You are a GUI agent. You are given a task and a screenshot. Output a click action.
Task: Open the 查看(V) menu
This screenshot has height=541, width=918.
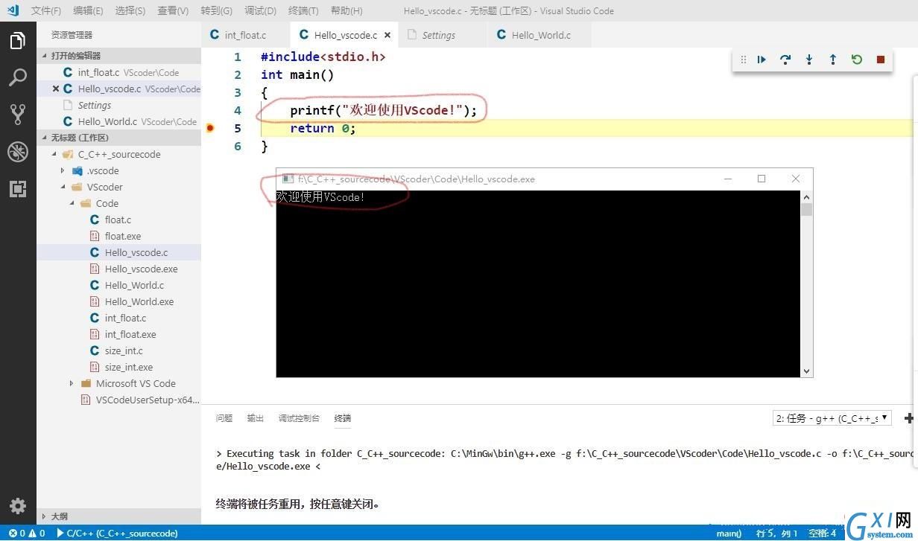point(173,10)
